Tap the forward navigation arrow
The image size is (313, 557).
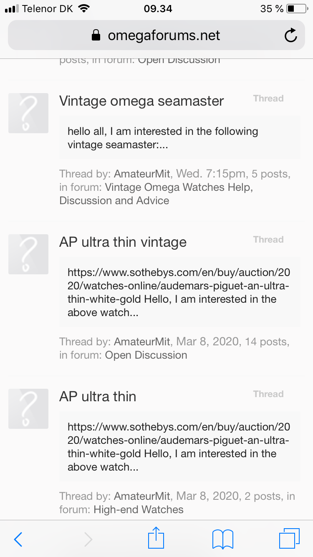coord(88,539)
